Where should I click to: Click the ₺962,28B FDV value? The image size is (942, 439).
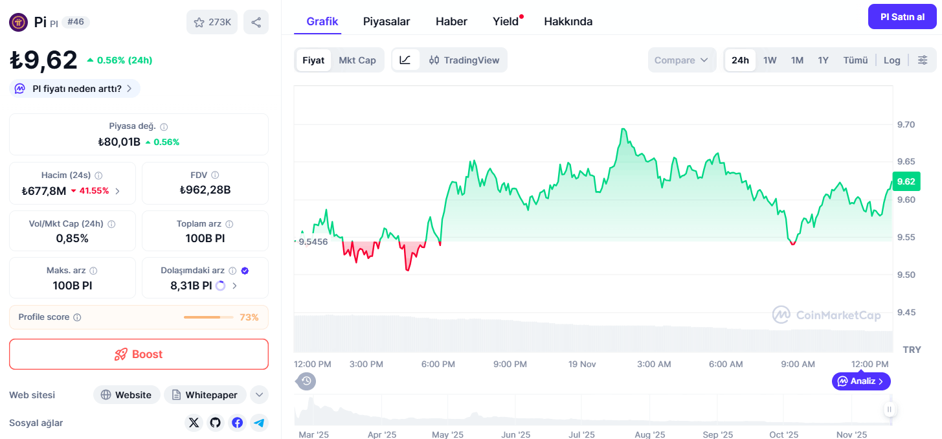(205, 190)
